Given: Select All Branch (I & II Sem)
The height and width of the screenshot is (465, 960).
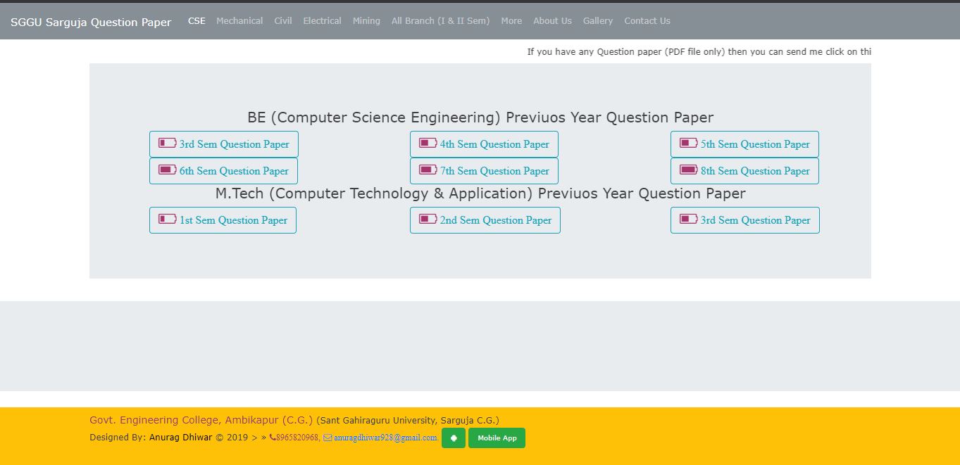Looking at the screenshot, I should [440, 21].
